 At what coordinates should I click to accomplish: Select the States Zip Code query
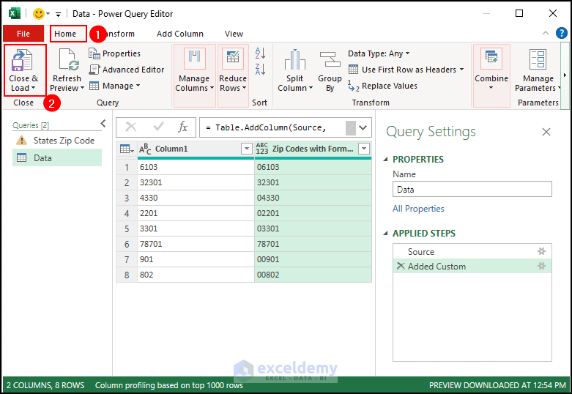pos(57,141)
